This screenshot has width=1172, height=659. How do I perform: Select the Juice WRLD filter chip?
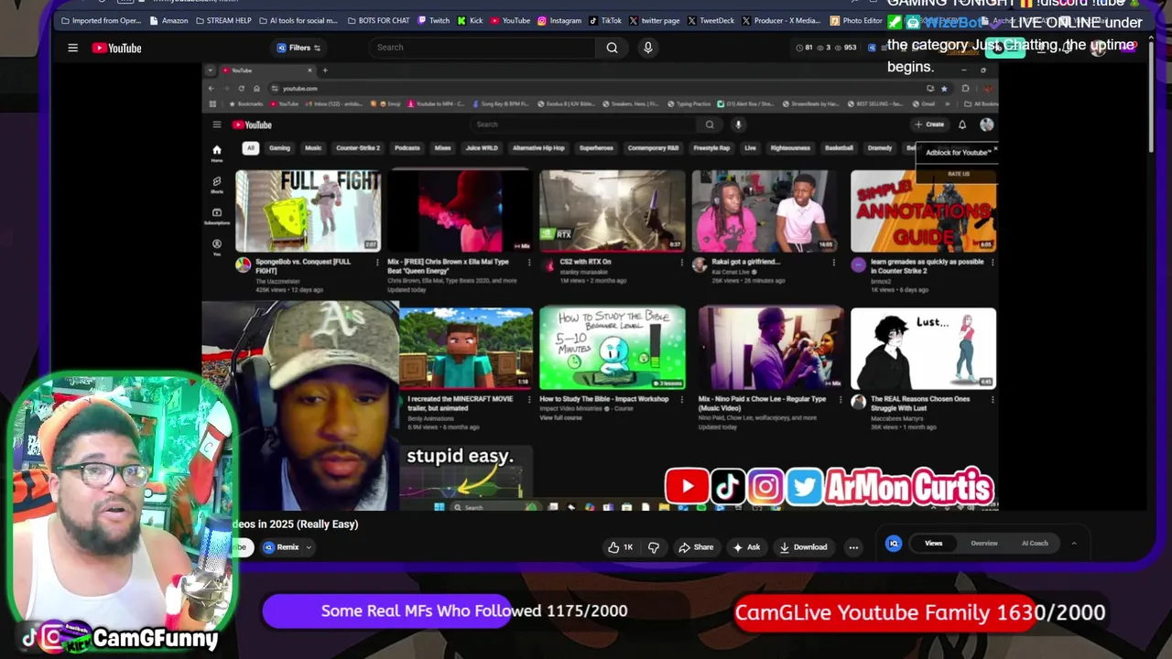coord(482,148)
